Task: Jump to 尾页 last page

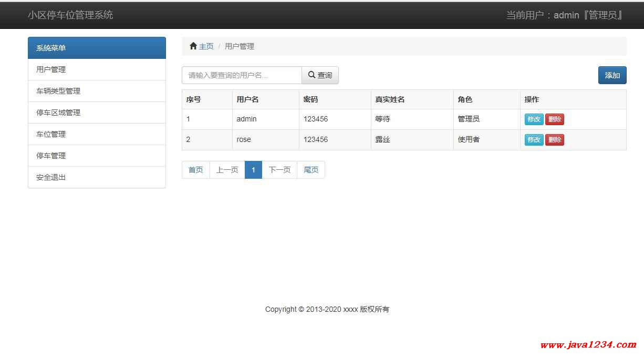Action: 311,170
